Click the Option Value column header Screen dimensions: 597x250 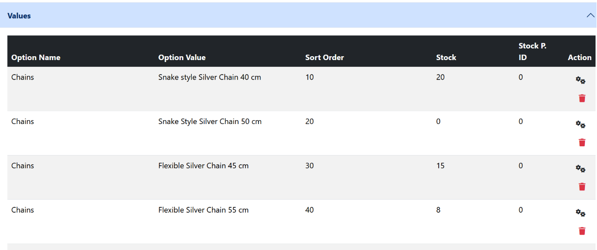click(182, 57)
